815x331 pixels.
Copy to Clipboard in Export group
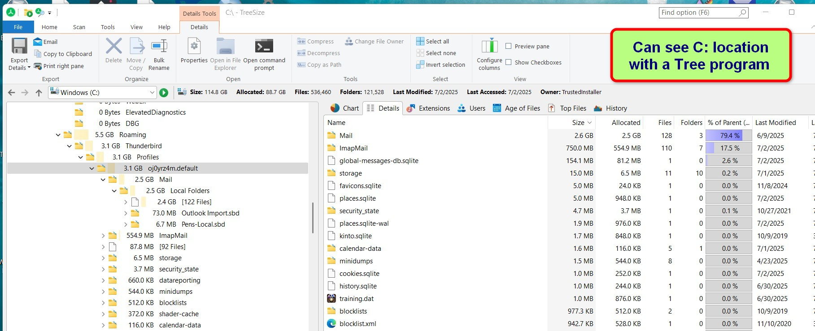tap(63, 54)
